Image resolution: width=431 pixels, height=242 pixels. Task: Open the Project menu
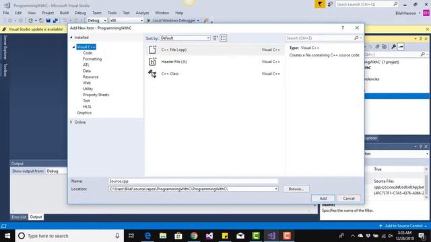click(x=48, y=13)
